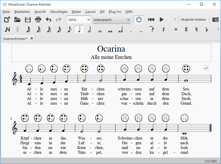Screen dimensions: 221x164
Task: Open the Seitenansicht view mode dropdown
Action: coord(112,20)
